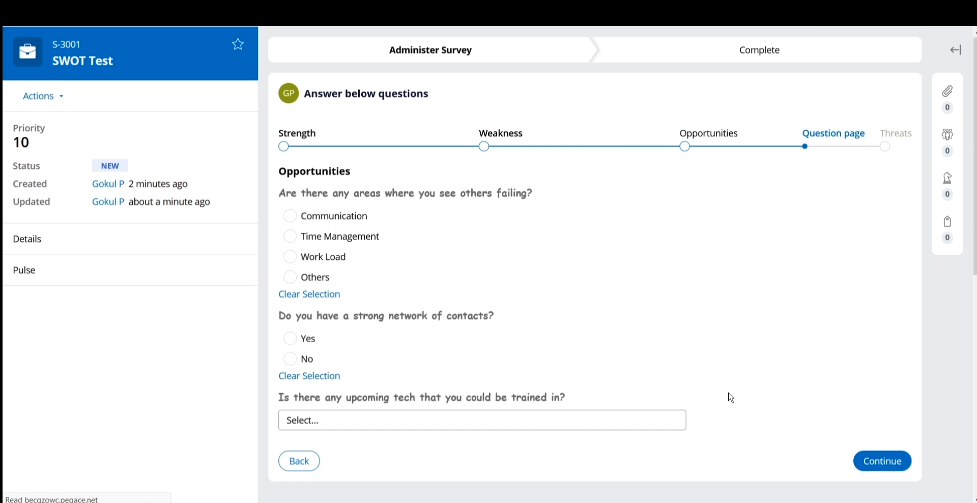This screenshot has height=503, width=977.
Task: Clear Selection under network contacts question
Action: pyautogui.click(x=309, y=376)
